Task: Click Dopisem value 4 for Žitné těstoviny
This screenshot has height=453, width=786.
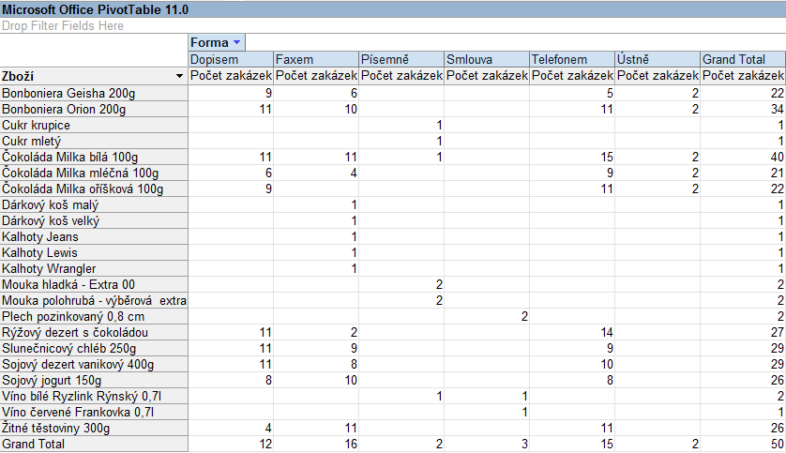Action: pyautogui.click(x=231, y=428)
